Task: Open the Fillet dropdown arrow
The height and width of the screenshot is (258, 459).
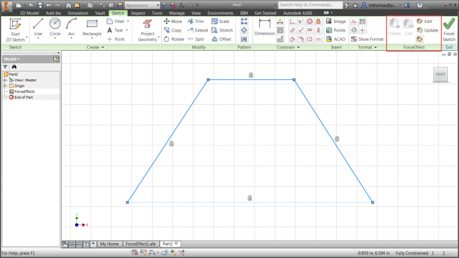Action: [128, 21]
